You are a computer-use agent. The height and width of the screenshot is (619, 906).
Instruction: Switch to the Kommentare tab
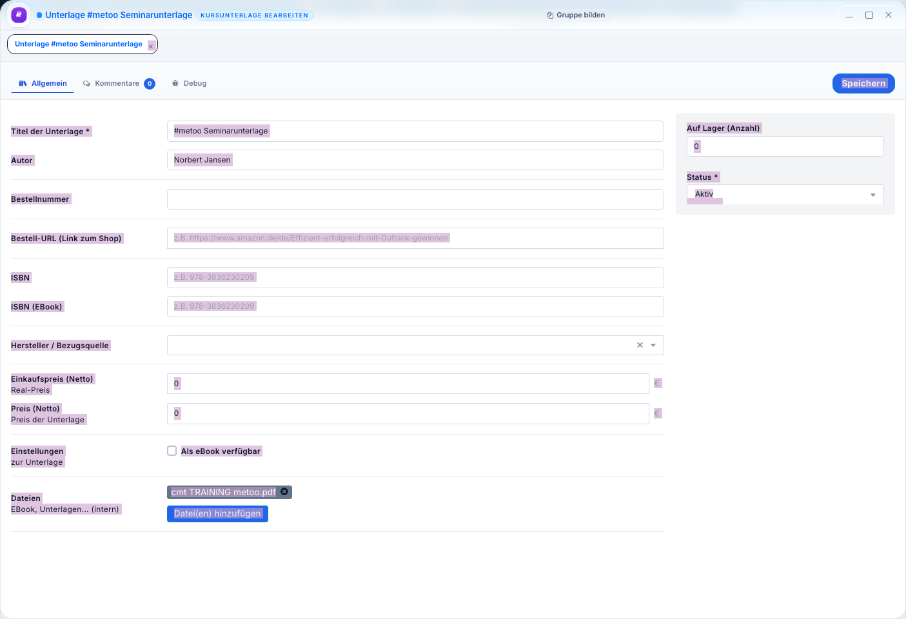coord(117,84)
